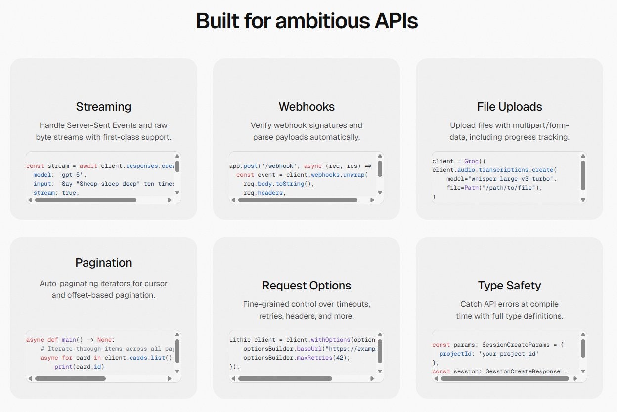Click the up arrow of the Pagination code scrollbar
The width and height of the screenshot is (617, 412).
[177, 335]
